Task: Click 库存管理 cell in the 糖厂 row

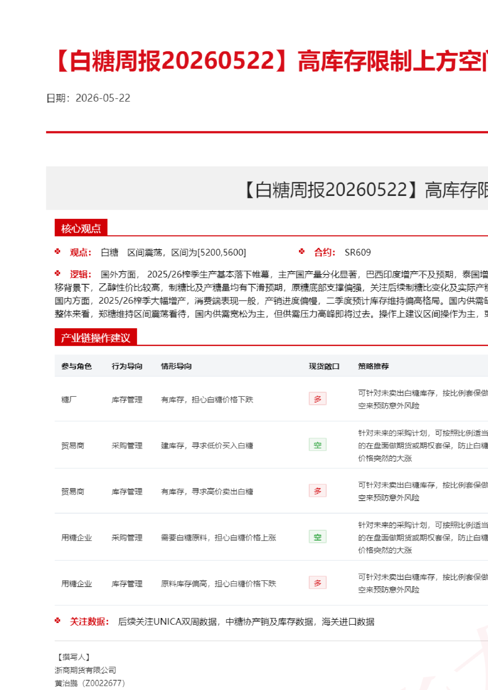Action: [127, 400]
